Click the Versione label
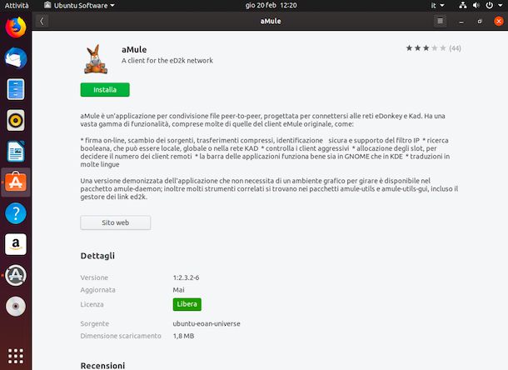 [94, 277]
